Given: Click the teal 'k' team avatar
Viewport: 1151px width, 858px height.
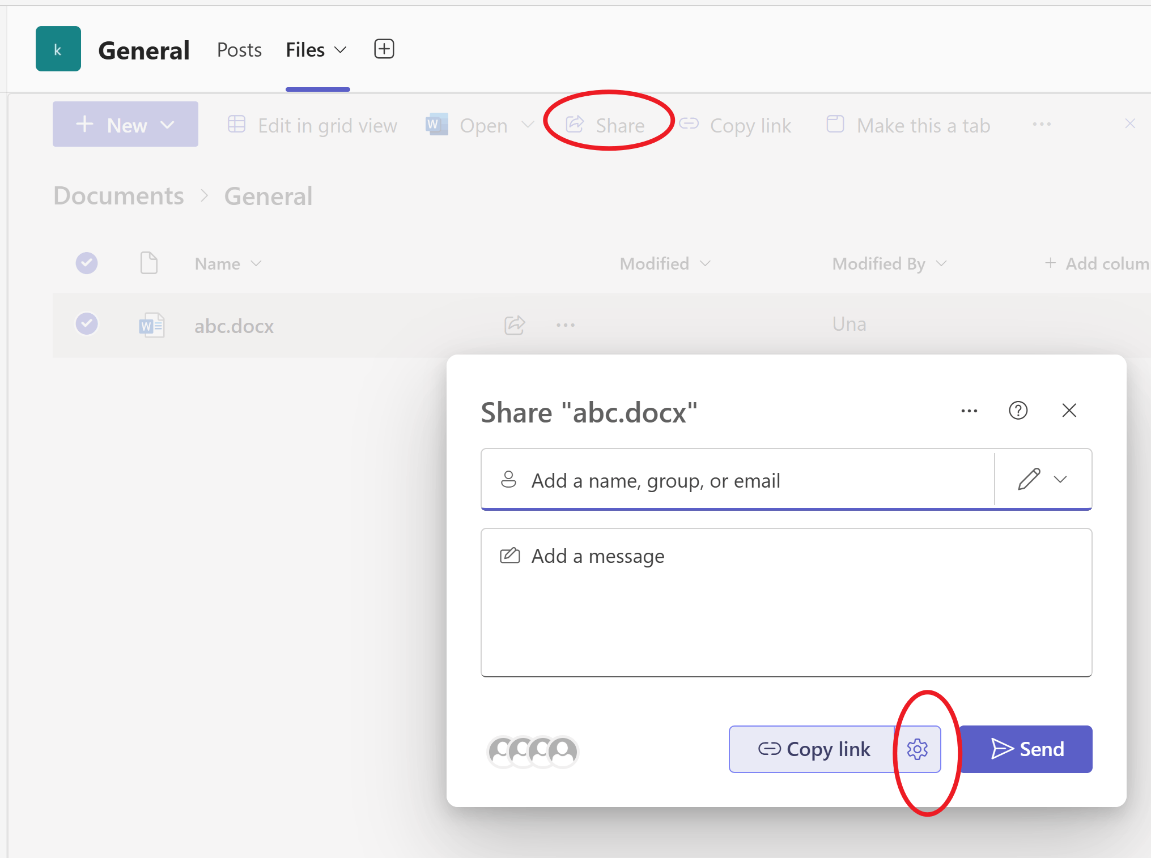Looking at the screenshot, I should pos(58,49).
